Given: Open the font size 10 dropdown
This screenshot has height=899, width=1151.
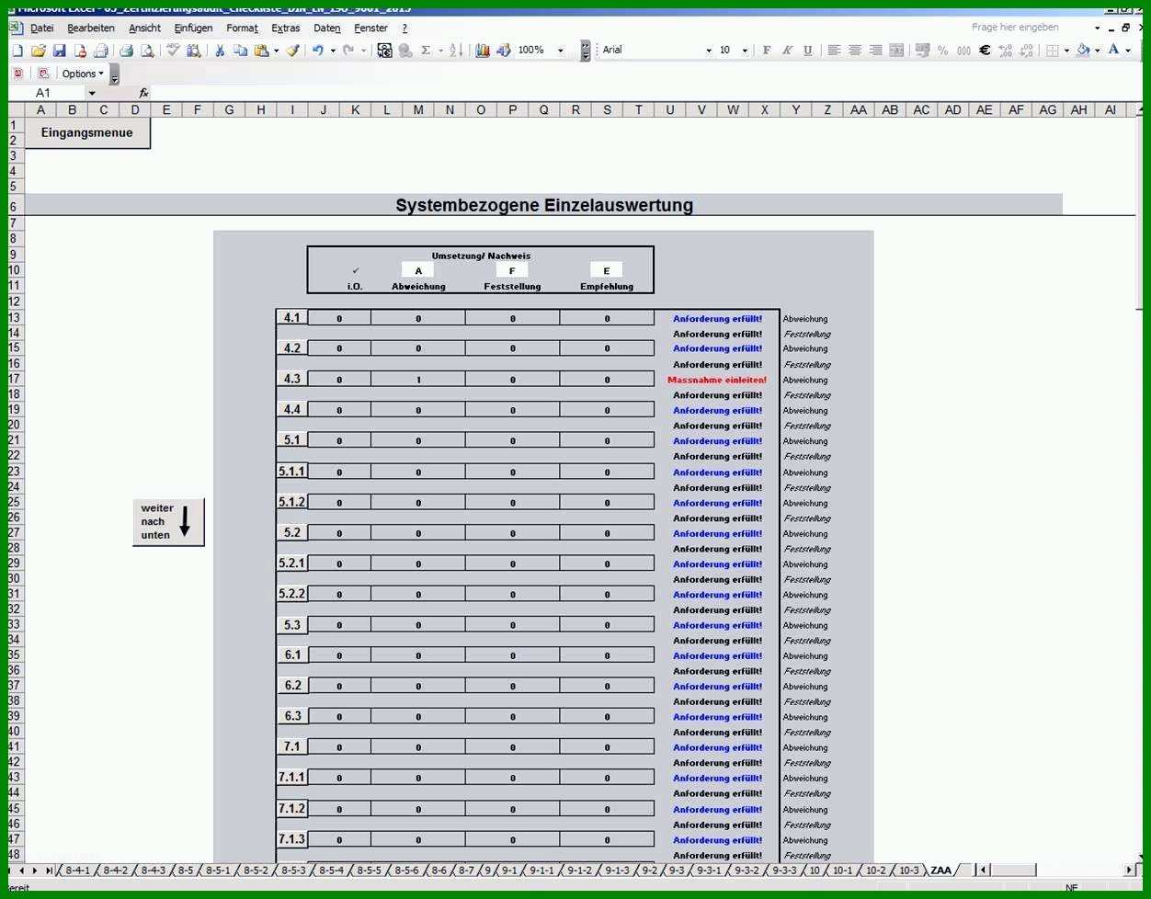Looking at the screenshot, I should [x=745, y=51].
